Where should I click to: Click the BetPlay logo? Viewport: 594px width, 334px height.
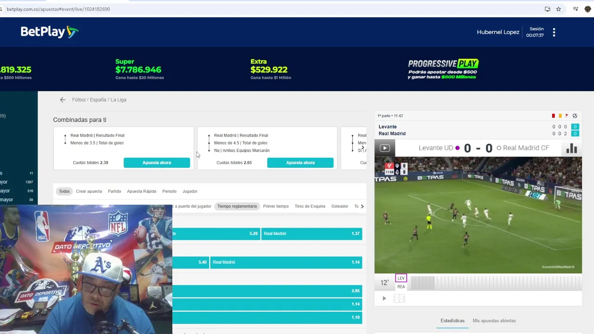(x=49, y=32)
